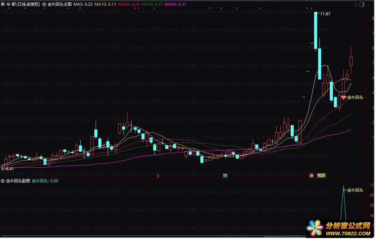This screenshot has height=239, width=376.
Task: Select the stock title 新华都(日线.前复权)
Action: coord(21,4)
